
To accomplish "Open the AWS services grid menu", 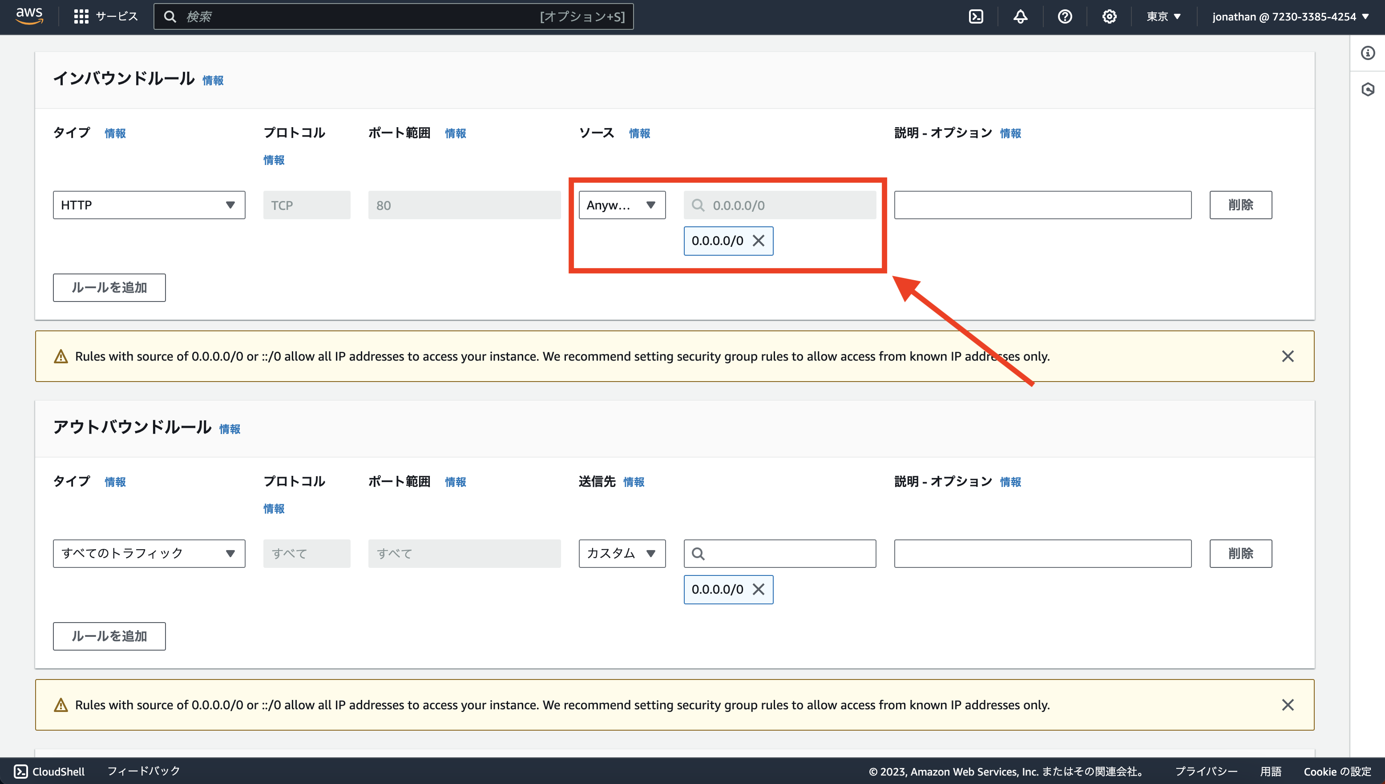I will click(x=81, y=16).
